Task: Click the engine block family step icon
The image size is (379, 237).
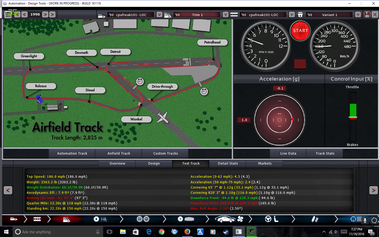Action: 37,219
